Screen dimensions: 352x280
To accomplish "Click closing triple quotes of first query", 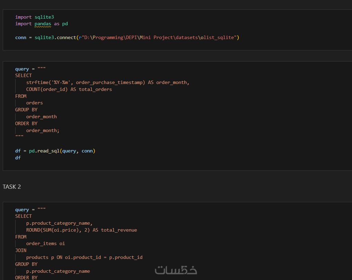I will (19, 137).
